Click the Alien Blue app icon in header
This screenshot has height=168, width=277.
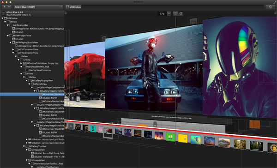(x=3, y=13)
